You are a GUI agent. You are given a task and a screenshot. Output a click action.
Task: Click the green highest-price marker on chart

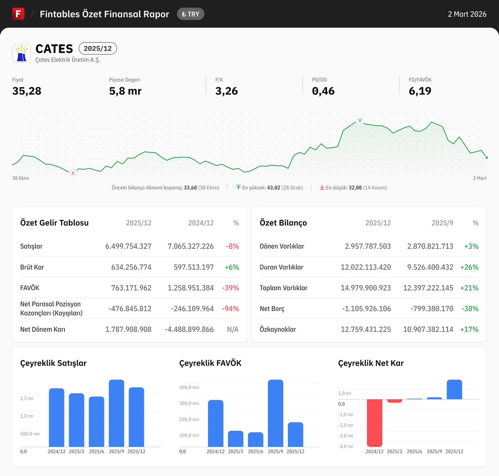(360, 121)
